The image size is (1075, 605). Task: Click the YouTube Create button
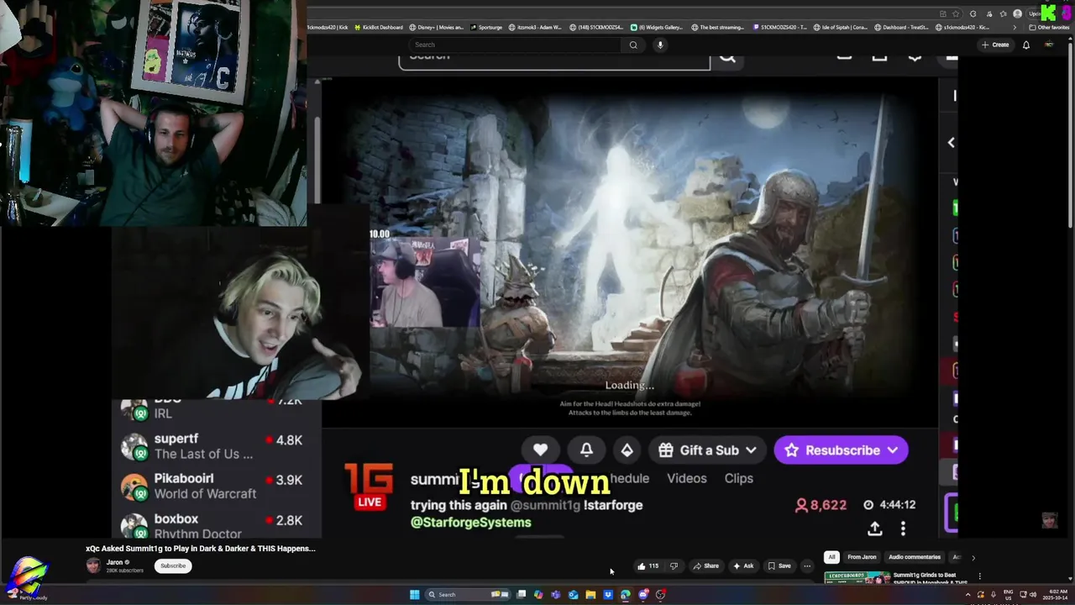(x=995, y=45)
